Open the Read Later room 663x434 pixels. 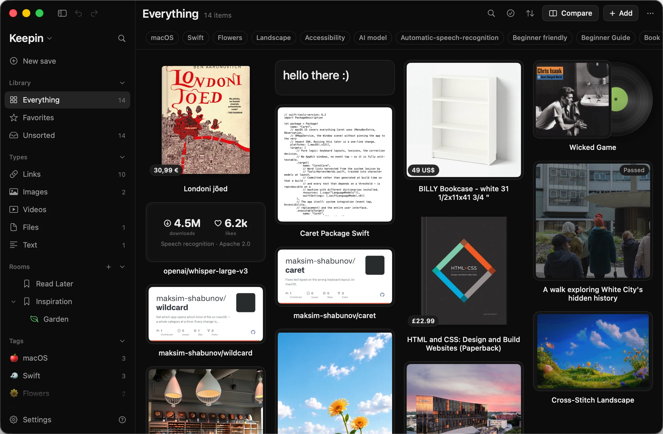pos(67,284)
